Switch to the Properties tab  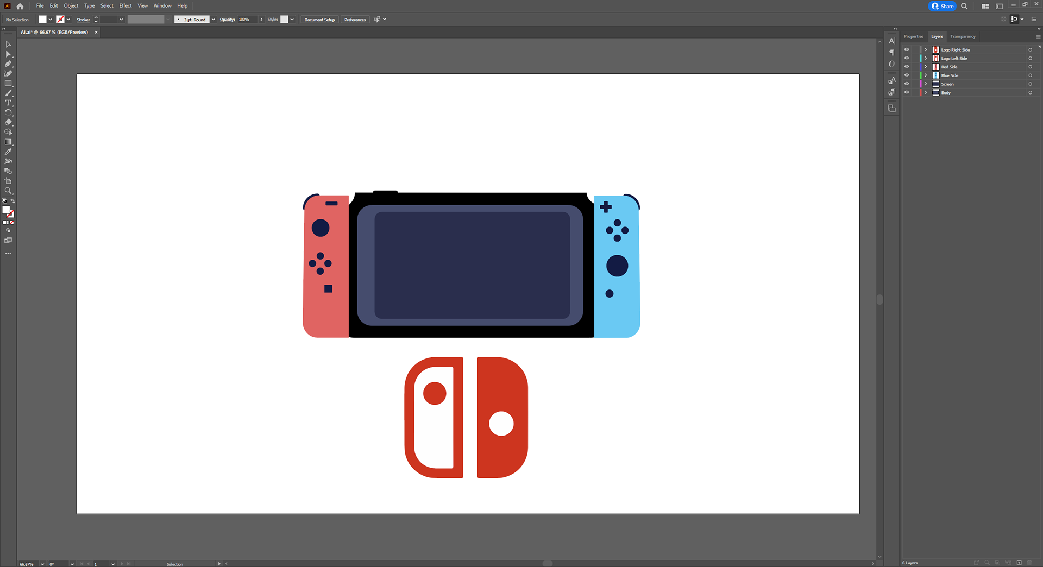914,36
